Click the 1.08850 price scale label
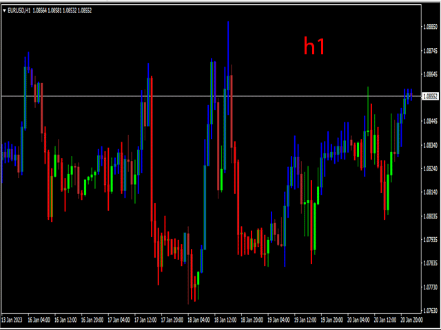441x330 pixels. point(429,27)
